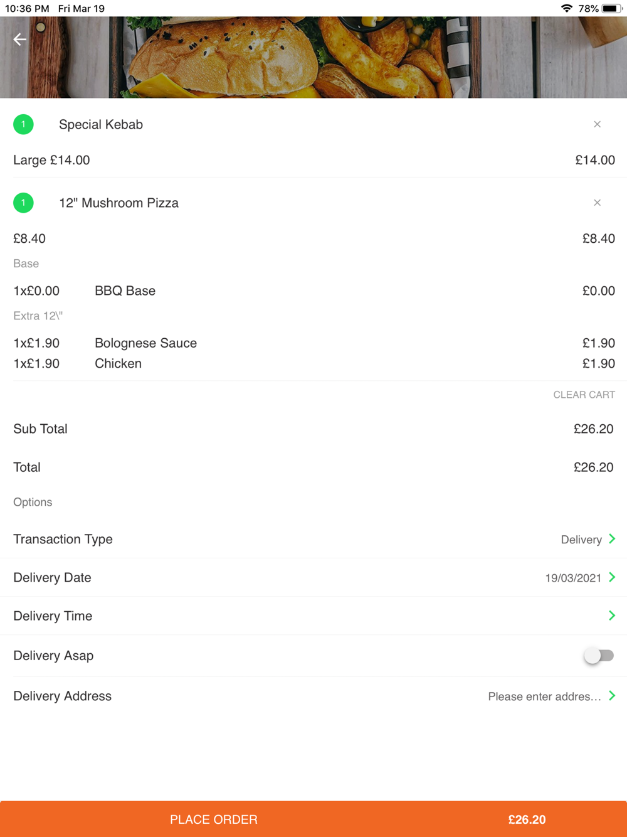The width and height of the screenshot is (627, 837).
Task: Open Transaction Type chevron next to Delivery
Action: [612, 539]
